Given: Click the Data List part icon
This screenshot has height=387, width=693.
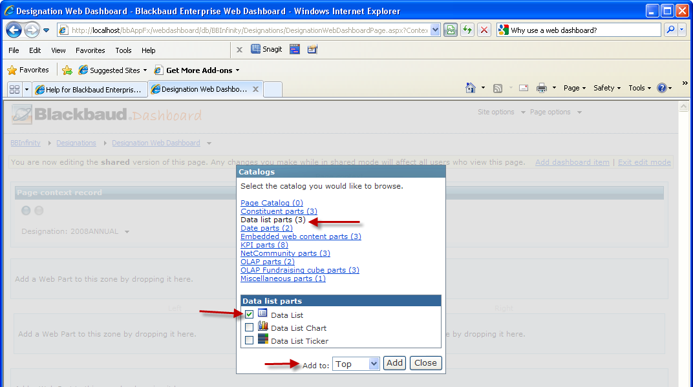Looking at the screenshot, I should click(x=262, y=313).
